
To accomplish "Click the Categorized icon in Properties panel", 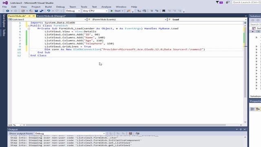I will click(252, 109).
